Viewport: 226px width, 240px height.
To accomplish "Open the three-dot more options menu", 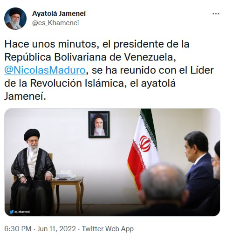I will pos(216,14).
